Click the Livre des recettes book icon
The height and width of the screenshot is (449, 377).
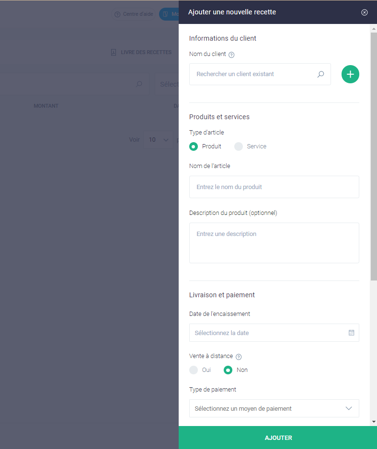click(114, 52)
